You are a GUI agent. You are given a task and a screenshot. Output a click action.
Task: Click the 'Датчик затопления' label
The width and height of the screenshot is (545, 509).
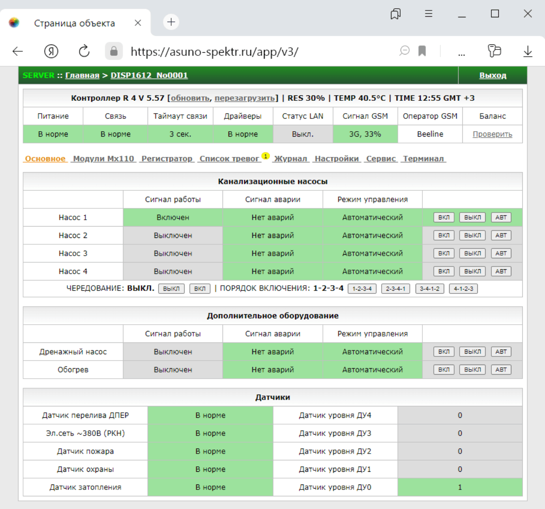[85, 487]
